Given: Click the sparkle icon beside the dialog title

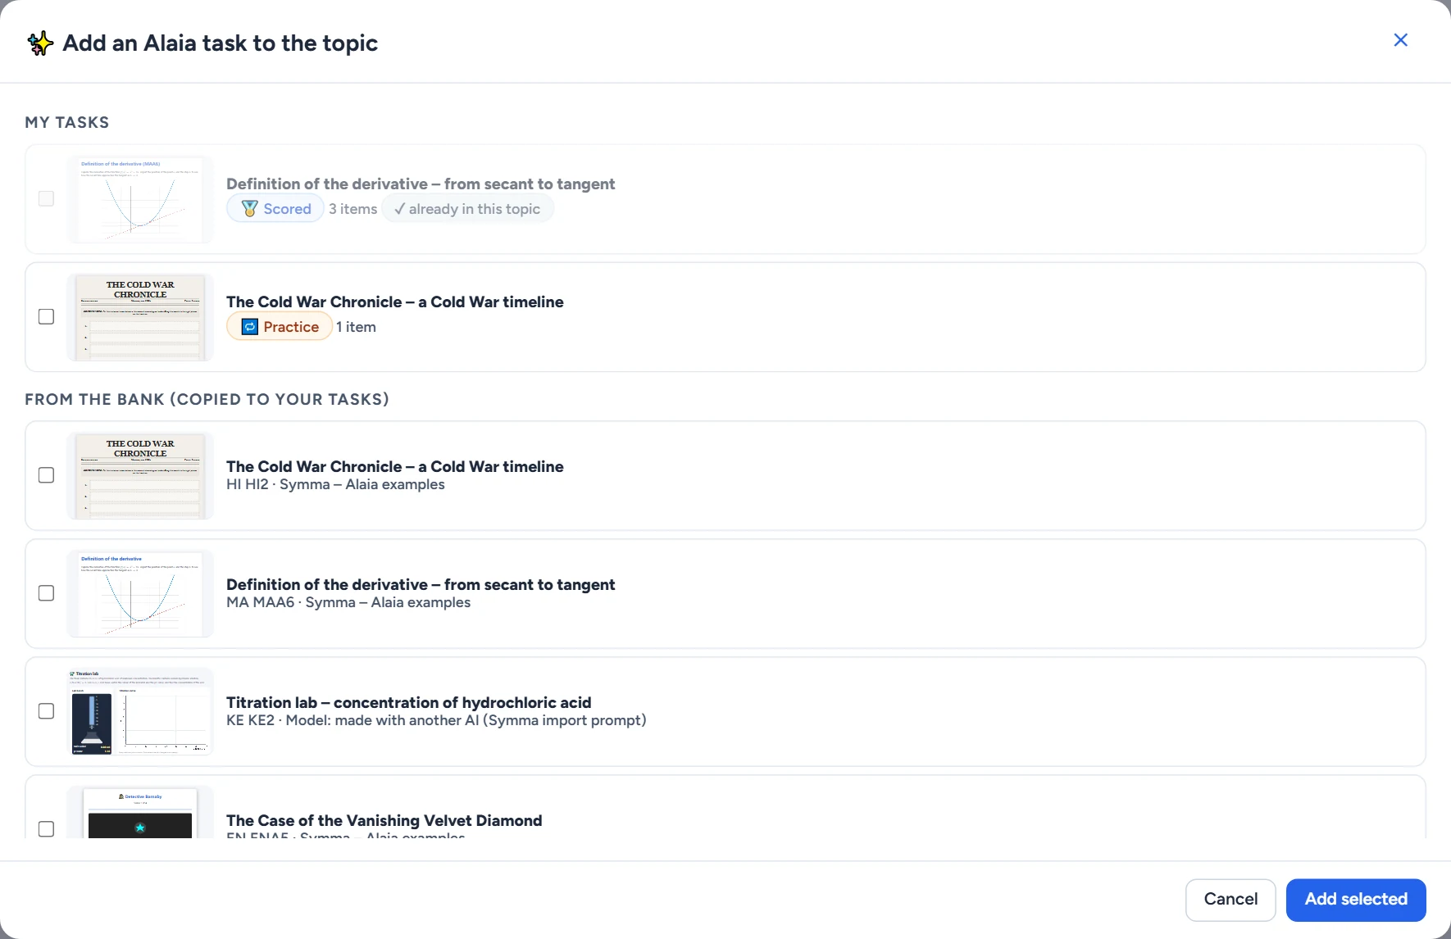Looking at the screenshot, I should pyautogui.click(x=40, y=43).
